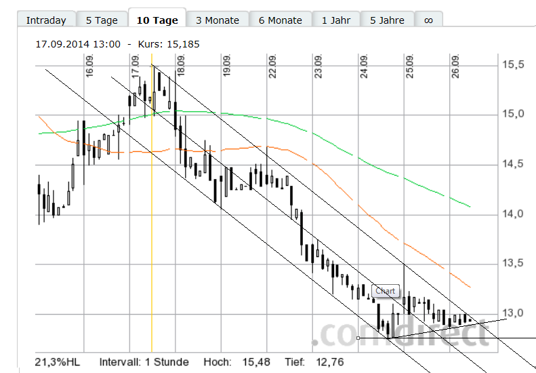Click the Chart tooltip label
The image size is (536, 373).
coord(385,292)
